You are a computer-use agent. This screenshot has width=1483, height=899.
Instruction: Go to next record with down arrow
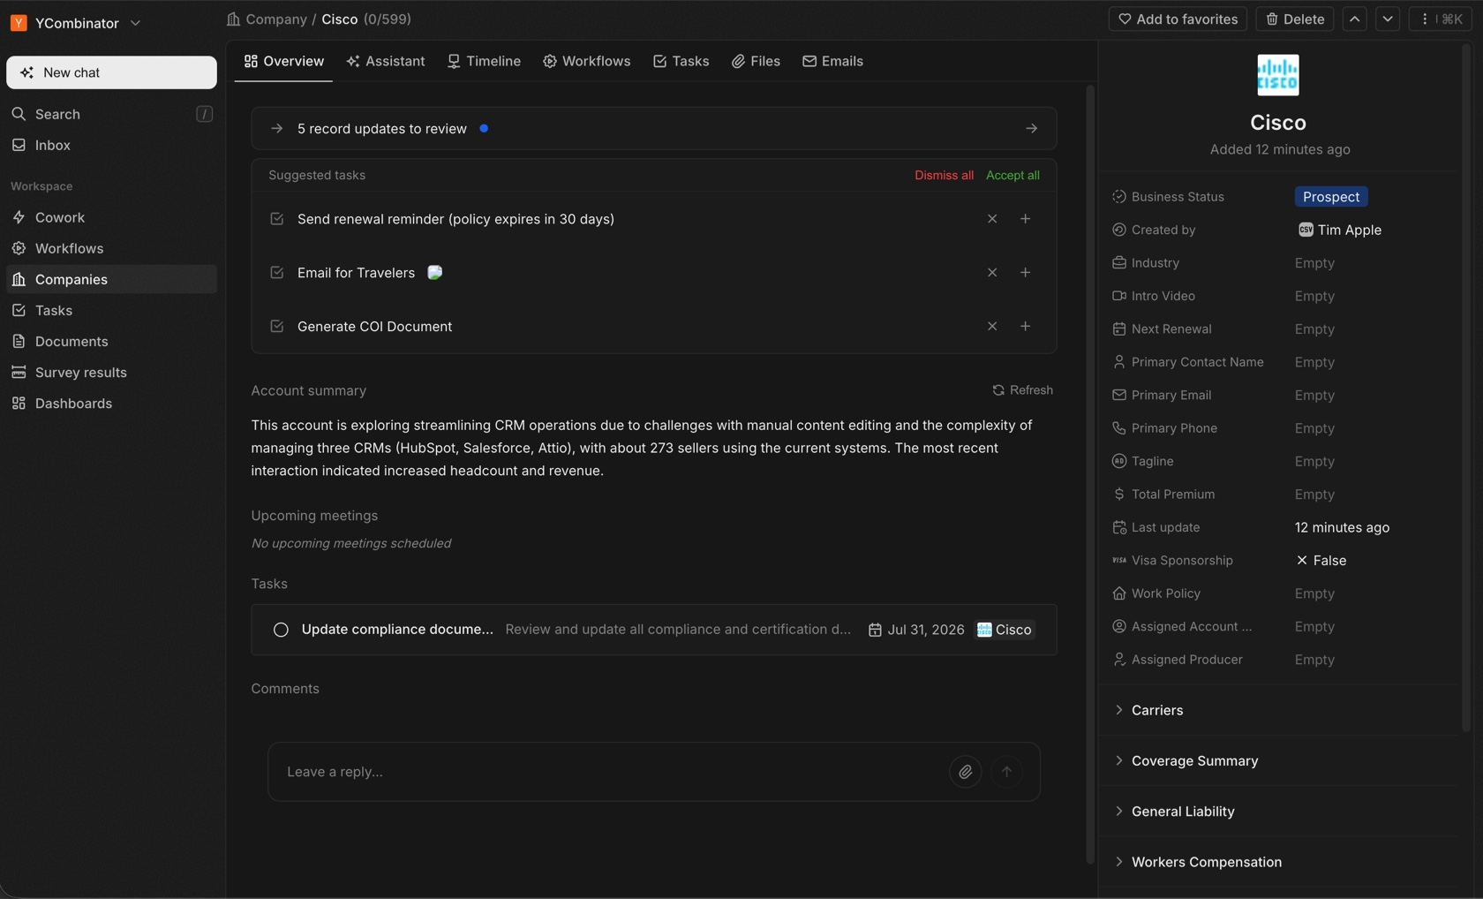click(x=1388, y=19)
